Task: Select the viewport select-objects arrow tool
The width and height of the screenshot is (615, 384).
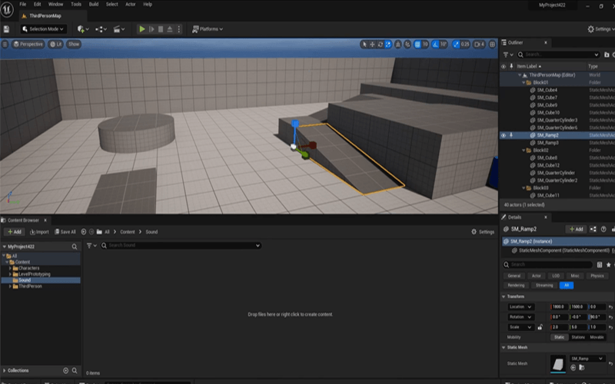Action: 364,45
